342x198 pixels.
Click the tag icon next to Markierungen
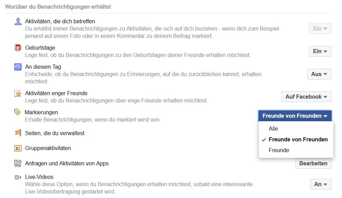click(17, 112)
